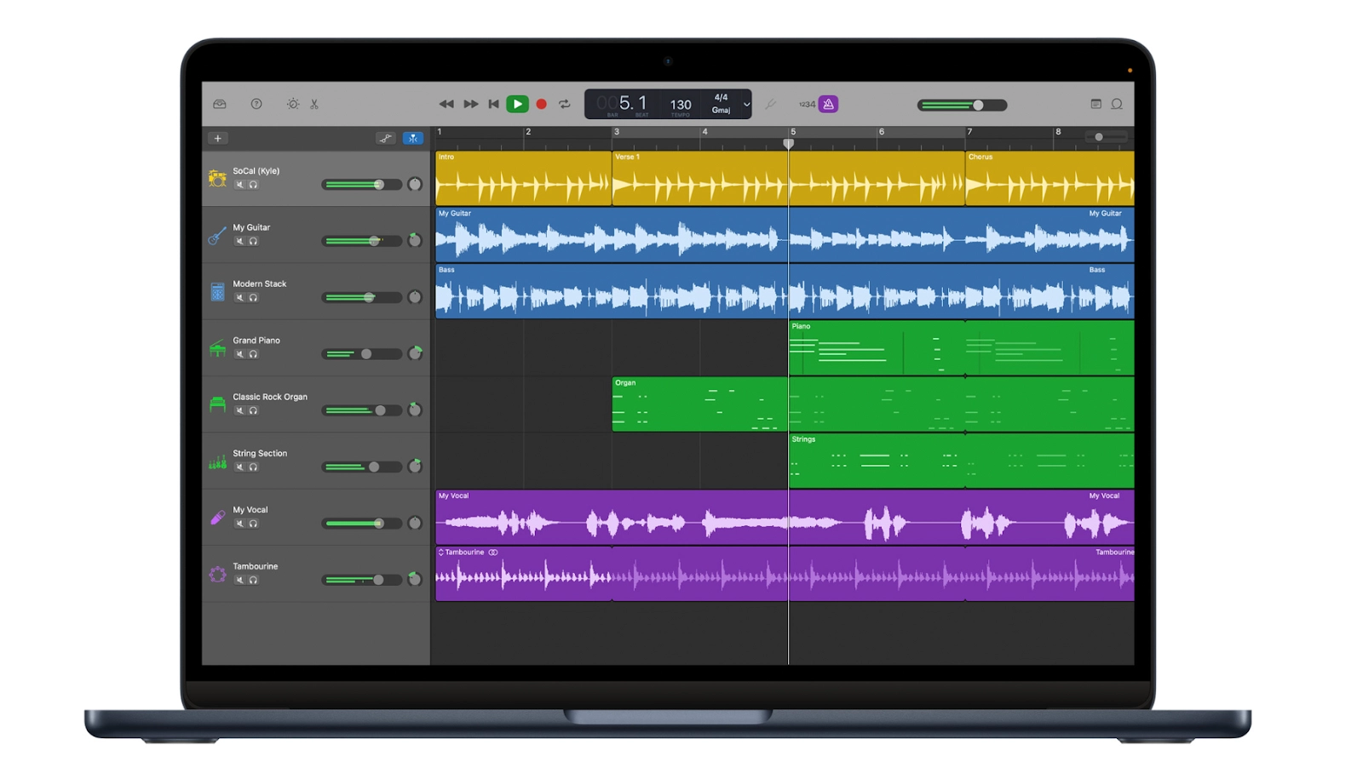Click the Gmaj key signature display
Image resolution: width=1363 pixels, height=779 pixels.
(722, 109)
